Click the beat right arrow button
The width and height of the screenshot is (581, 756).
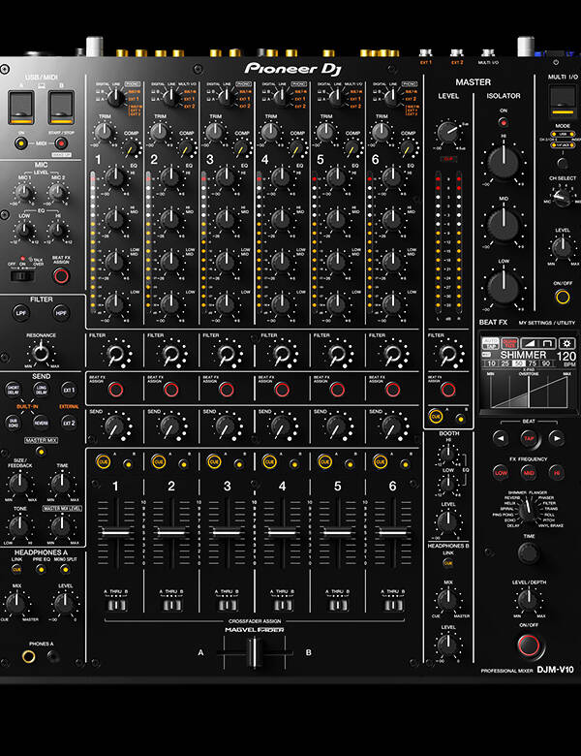pos(557,438)
